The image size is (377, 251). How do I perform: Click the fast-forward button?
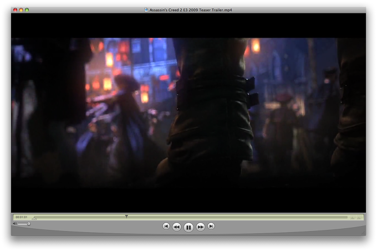[x=200, y=227]
